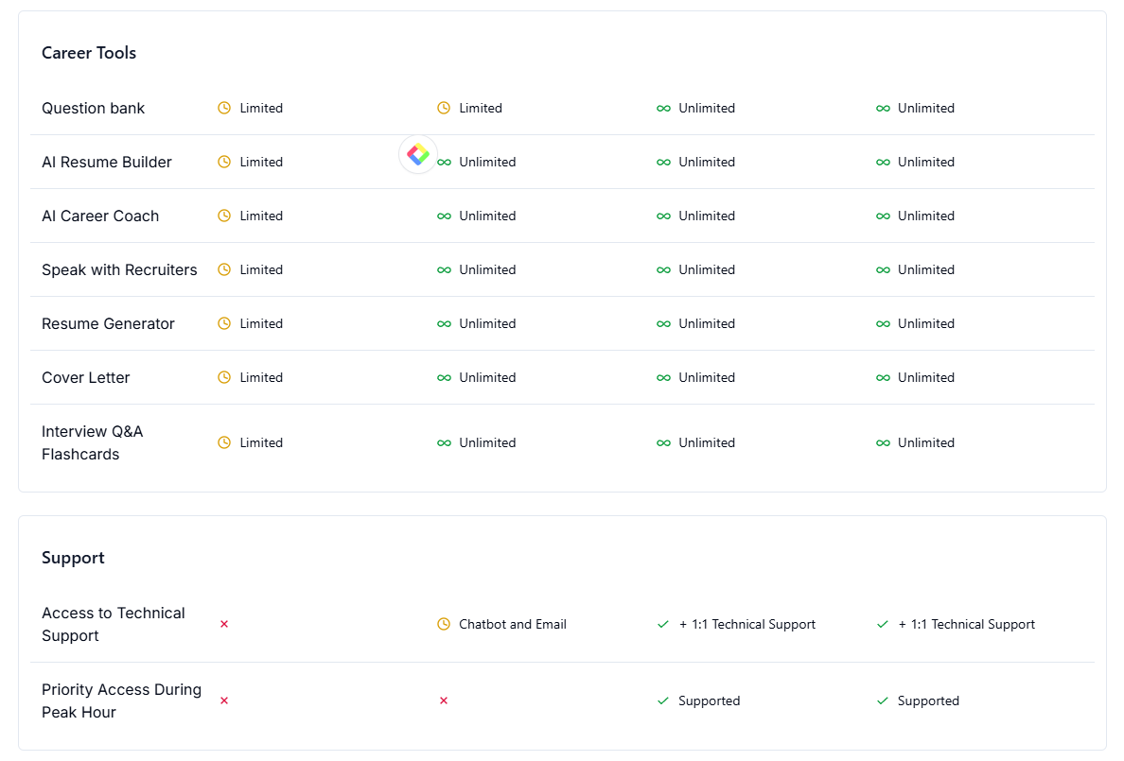Screen dimensions: 1124x761
Task: Click the clock icon in Cover Letter row
Action: point(224,377)
